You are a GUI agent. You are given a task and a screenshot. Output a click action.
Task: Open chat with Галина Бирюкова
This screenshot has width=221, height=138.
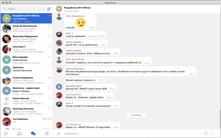pyautogui.click(x=26, y=80)
